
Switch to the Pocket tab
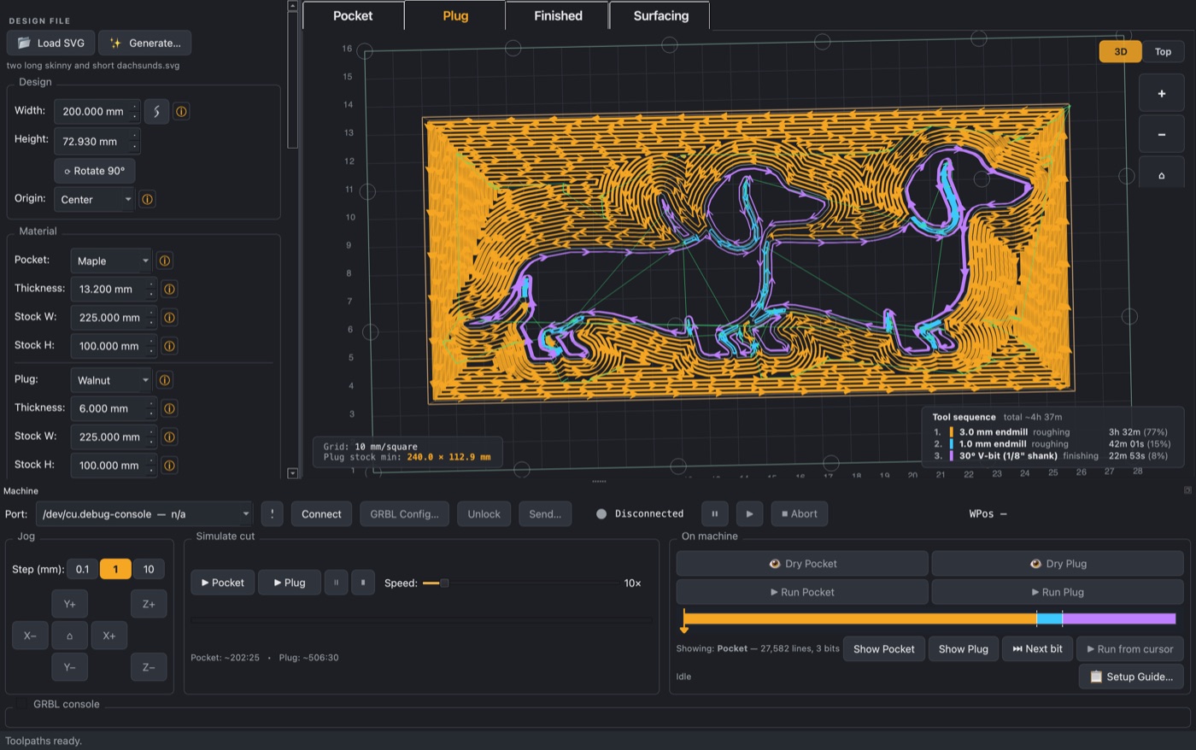(x=353, y=15)
